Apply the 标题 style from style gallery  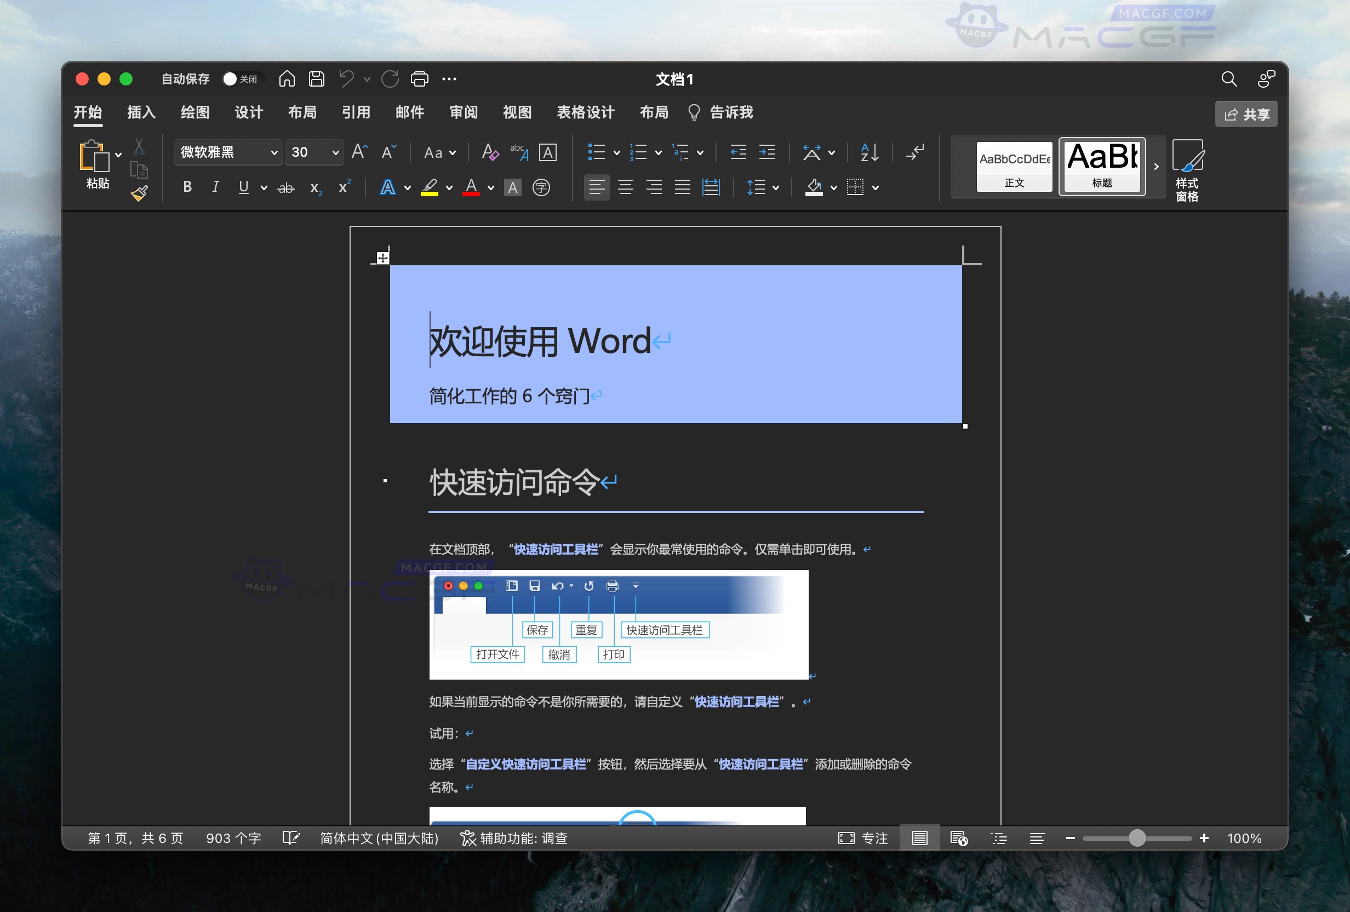tap(1101, 167)
